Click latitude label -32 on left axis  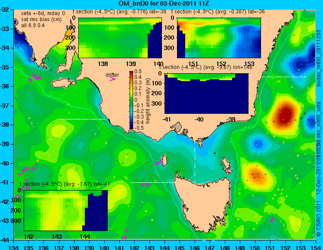pos(5,9)
